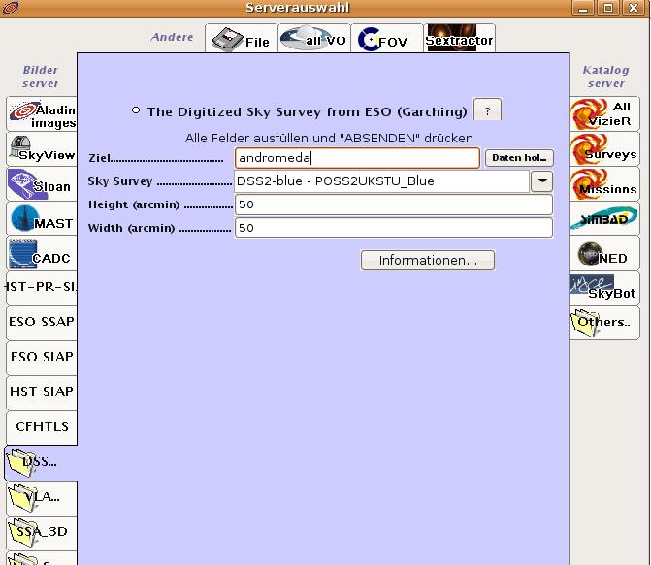Expand the Others catalog folder
This screenshot has height=565, width=651.
603,323
